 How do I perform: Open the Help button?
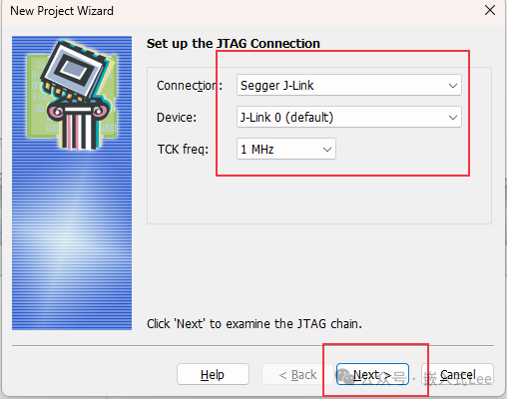(213, 374)
